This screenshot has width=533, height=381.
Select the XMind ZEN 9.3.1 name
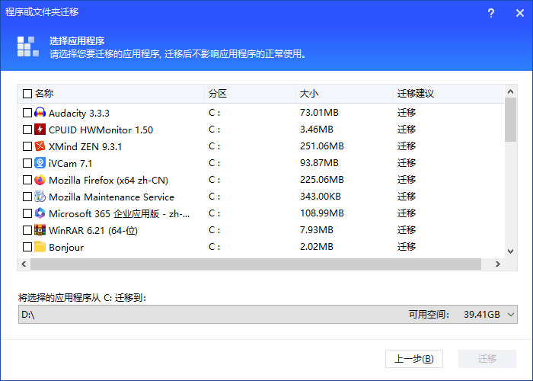point(85,146)
